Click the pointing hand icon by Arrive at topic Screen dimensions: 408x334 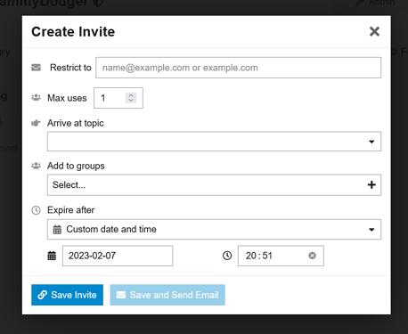36,123
